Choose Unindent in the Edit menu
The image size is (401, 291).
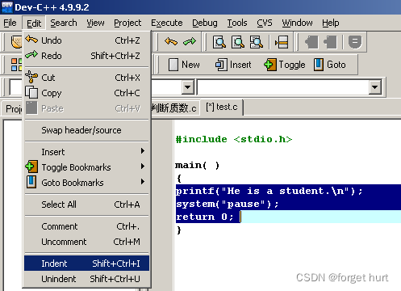[x=86, y=279]
